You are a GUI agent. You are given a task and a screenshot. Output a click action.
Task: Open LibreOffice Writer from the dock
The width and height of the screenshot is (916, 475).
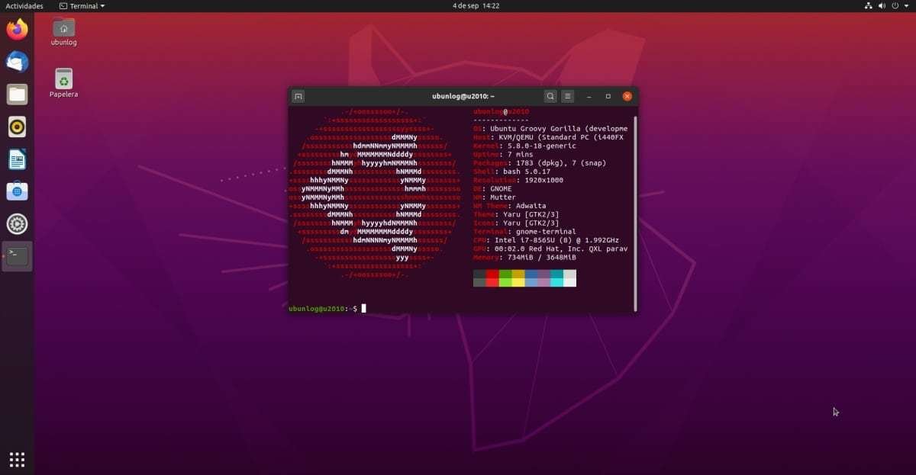tap(17, 159)
